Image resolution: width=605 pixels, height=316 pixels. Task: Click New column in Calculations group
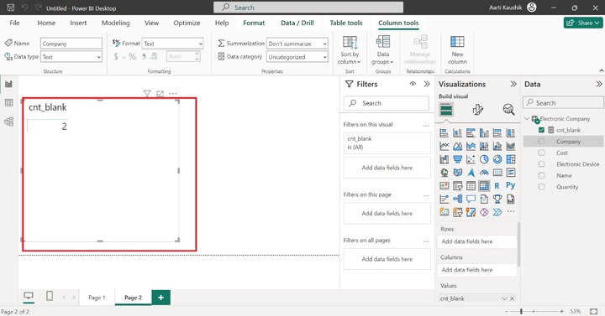[x=457, y=50]
